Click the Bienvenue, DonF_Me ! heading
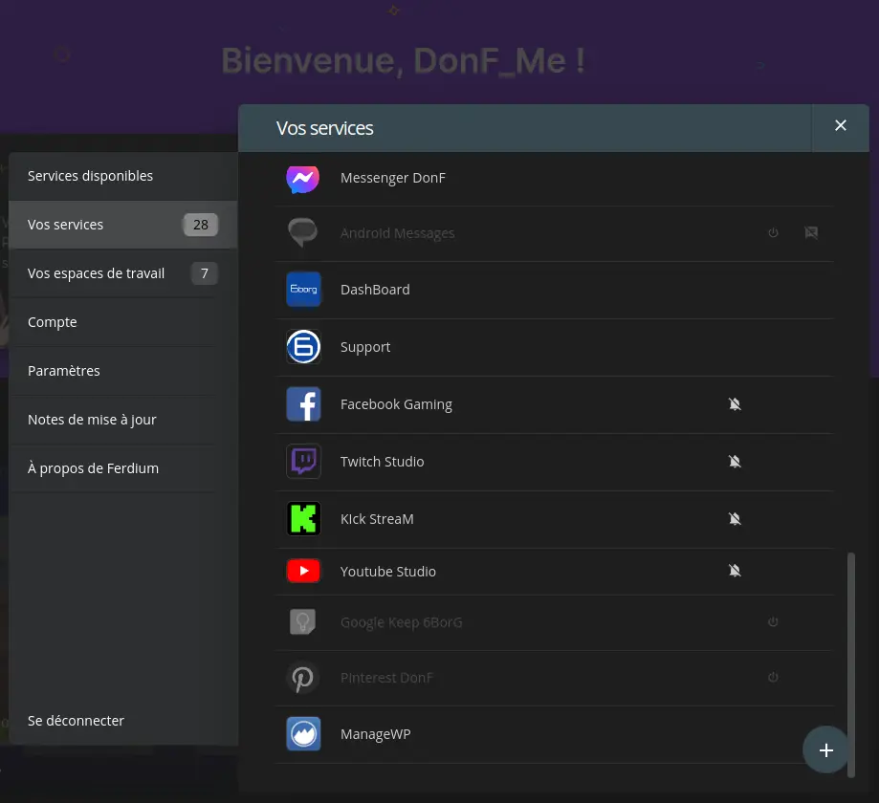 (403, 60)
